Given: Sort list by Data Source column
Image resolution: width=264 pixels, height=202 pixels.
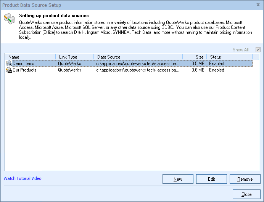Looking at the screenshot, I should point(138,57).
